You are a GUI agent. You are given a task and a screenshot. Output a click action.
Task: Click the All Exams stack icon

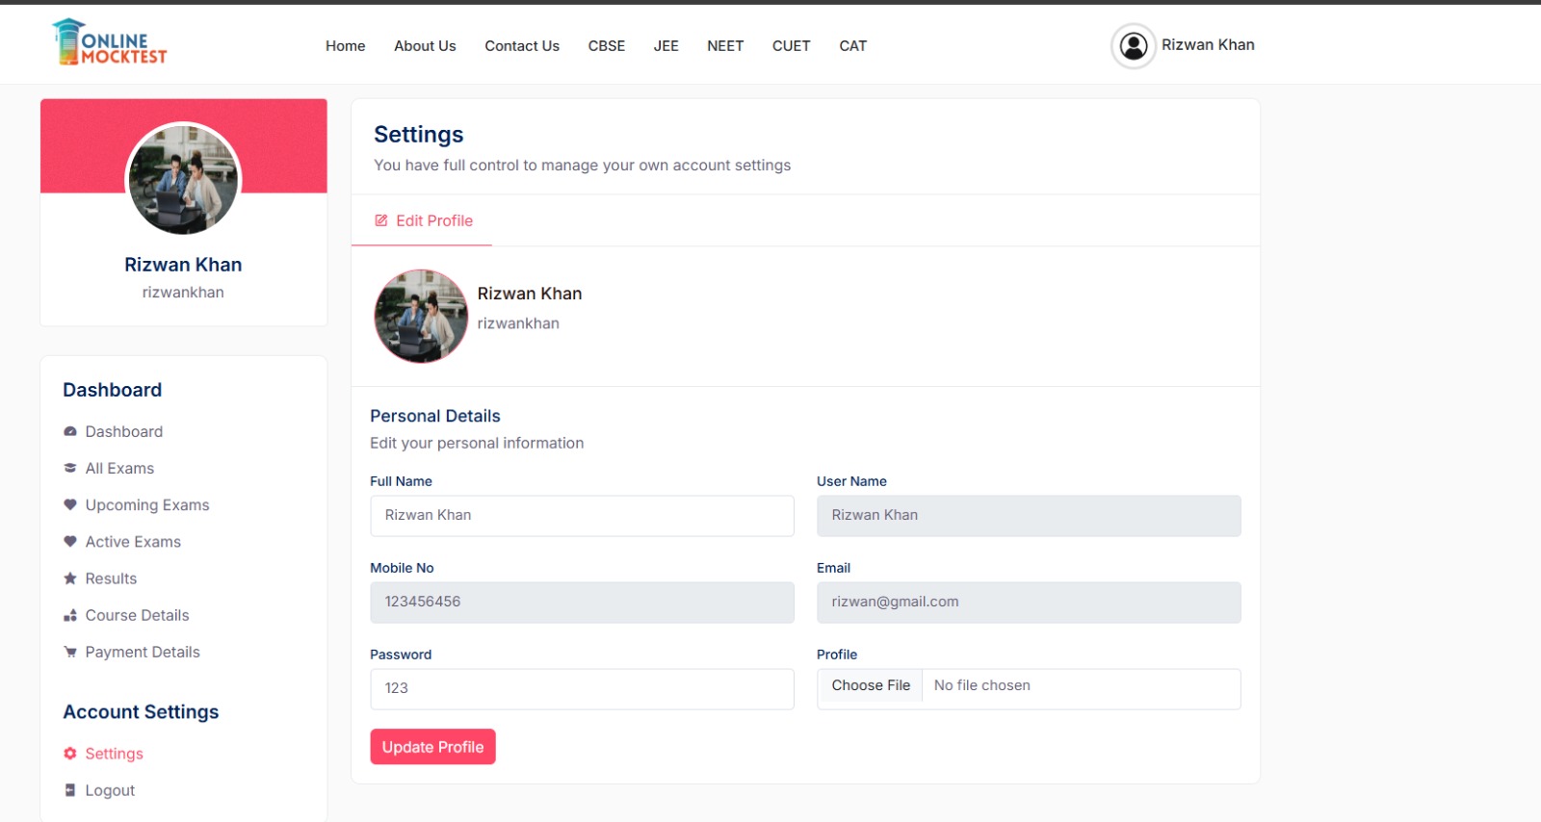(70, 469)
